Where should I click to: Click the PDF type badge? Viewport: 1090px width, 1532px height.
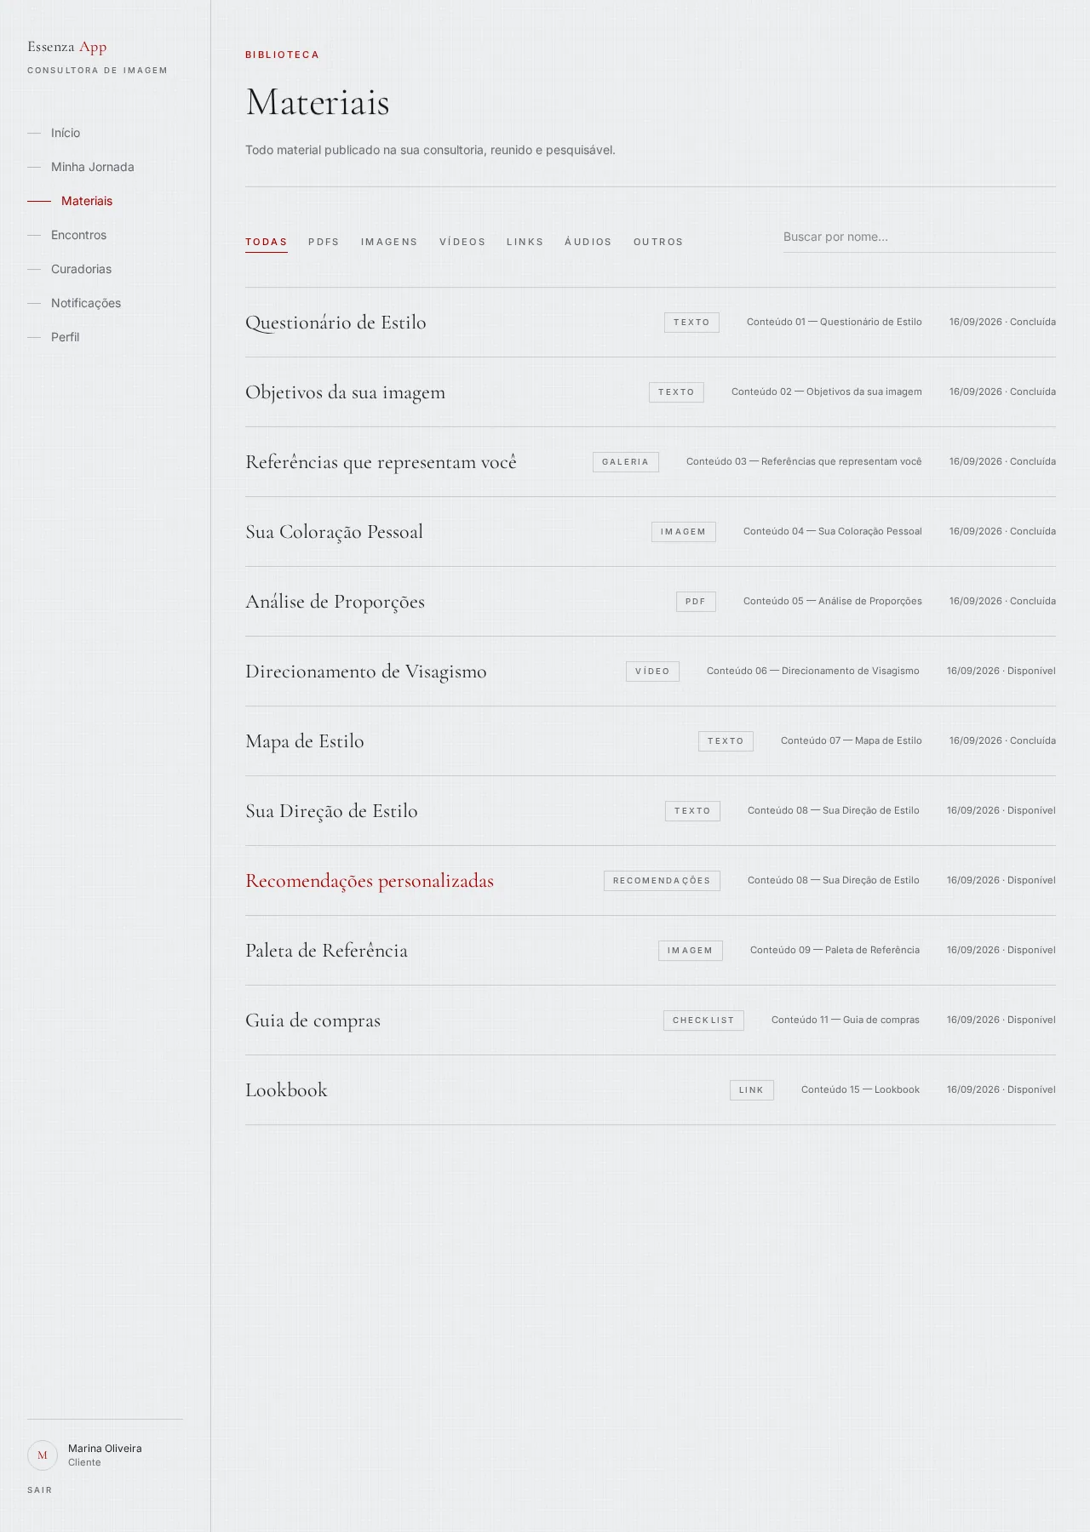coord(696,602)
